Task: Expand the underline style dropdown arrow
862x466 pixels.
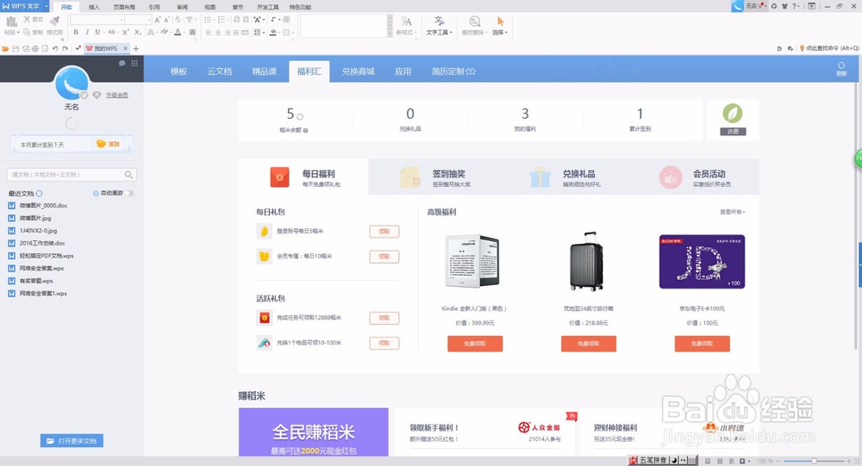Action: pyautogui.click(x=104, y=33)
